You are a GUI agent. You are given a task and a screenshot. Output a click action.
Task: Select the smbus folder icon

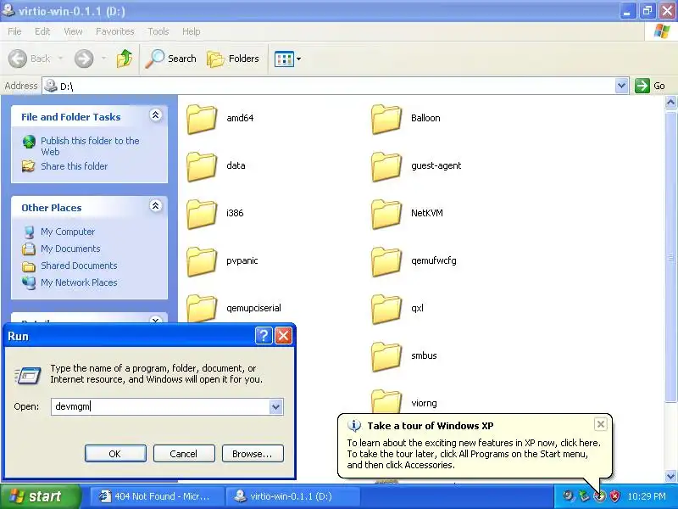click(386, 356)
